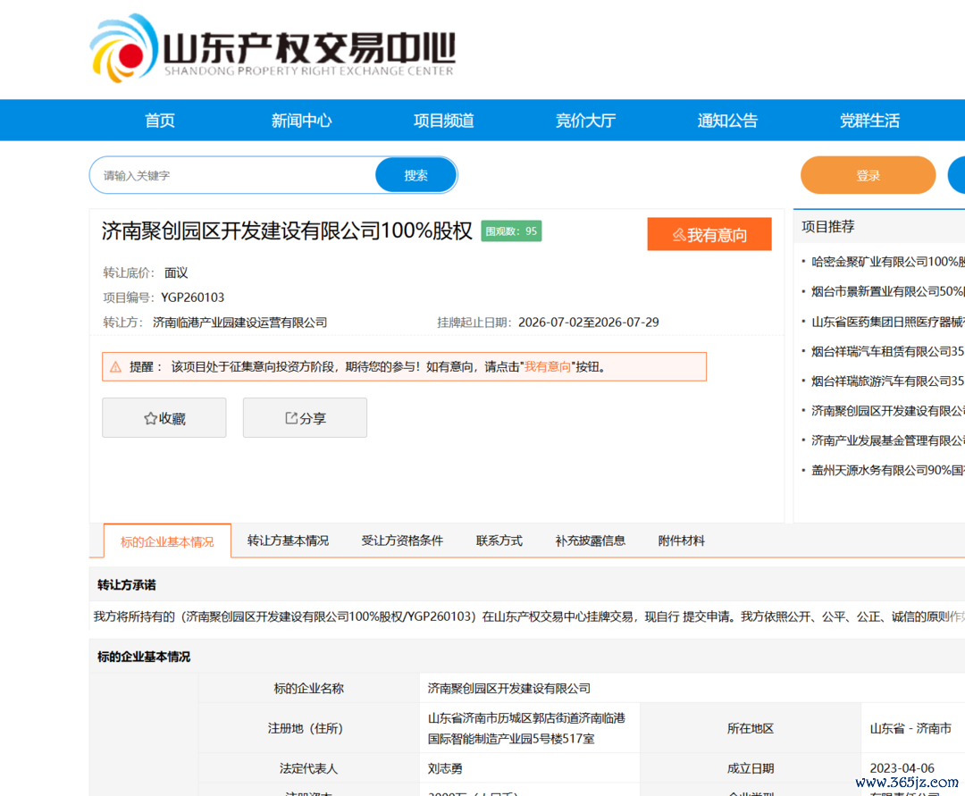Switch to 转让方基本情况 tab
This screenshot has width=965, height=796.
click(x=288, y=540)
